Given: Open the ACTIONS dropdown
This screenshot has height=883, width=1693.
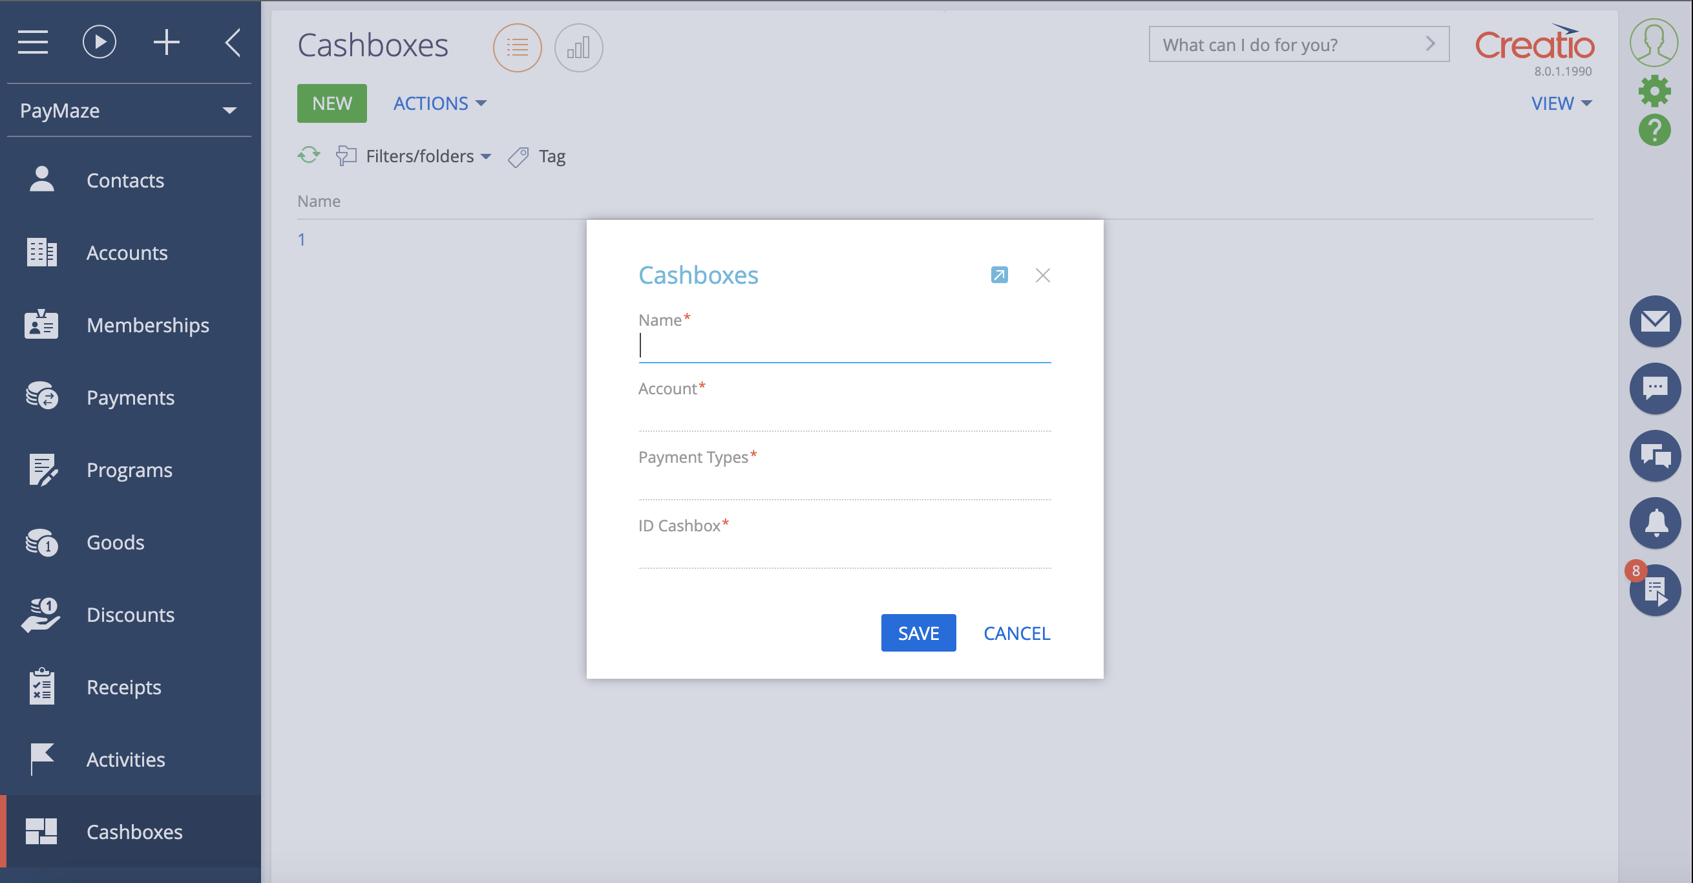Looking at the screenshot, I should click(439, 103).
